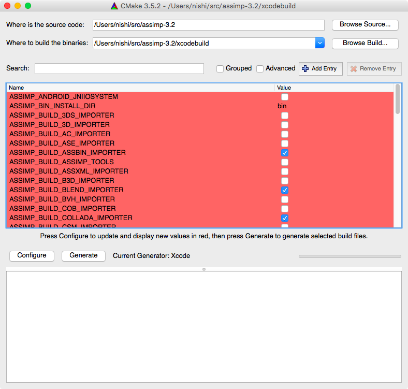Click the Configure button

(x=32, y=255)
